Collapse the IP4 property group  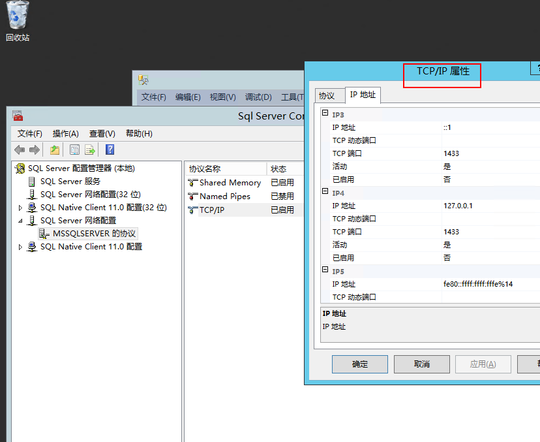pyautogui.click(x=325, y=191)
